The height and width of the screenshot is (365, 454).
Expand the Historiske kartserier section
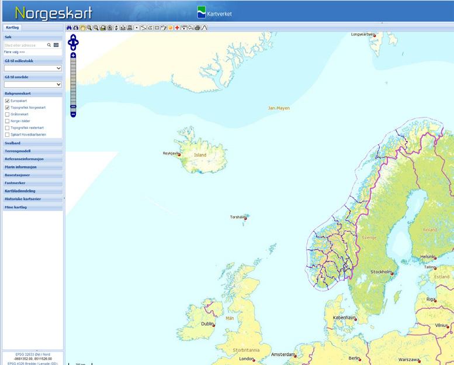(33, 199)
